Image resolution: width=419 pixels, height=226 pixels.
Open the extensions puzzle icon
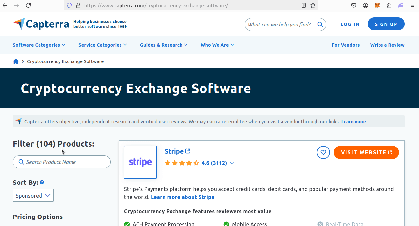coord(389,5)
